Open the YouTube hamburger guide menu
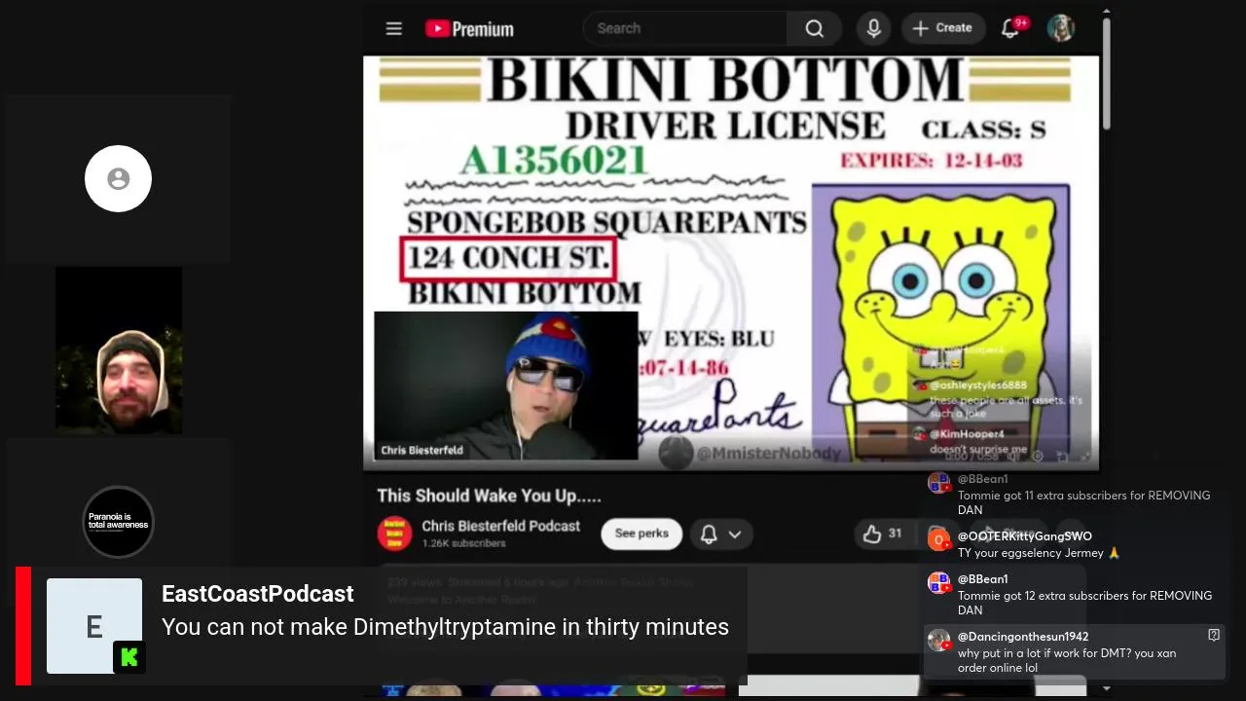 393,29
